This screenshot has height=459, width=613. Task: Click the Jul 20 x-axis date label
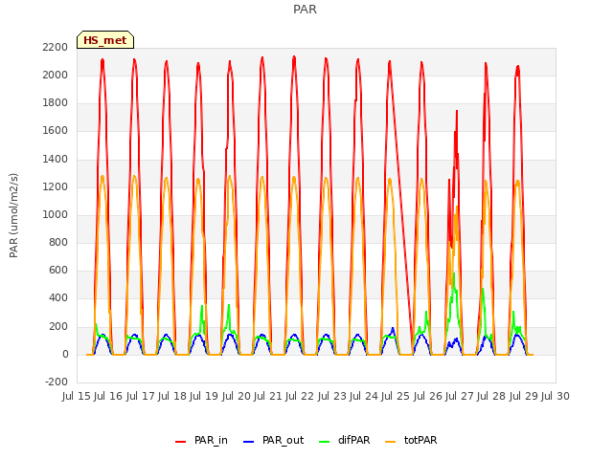click(237, 396)
